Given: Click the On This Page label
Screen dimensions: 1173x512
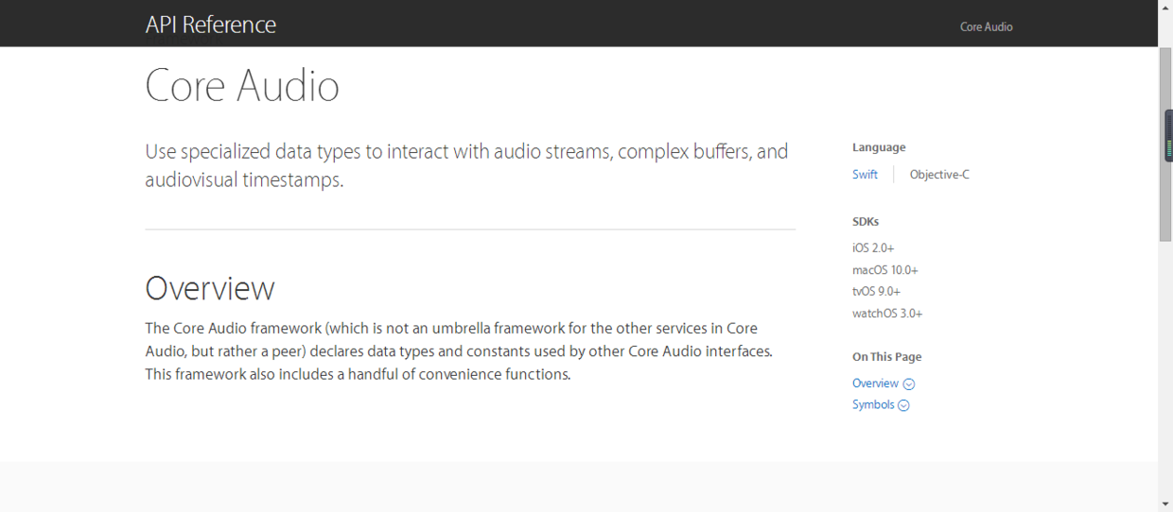Looking at the screenshot, I should [886, 357].
